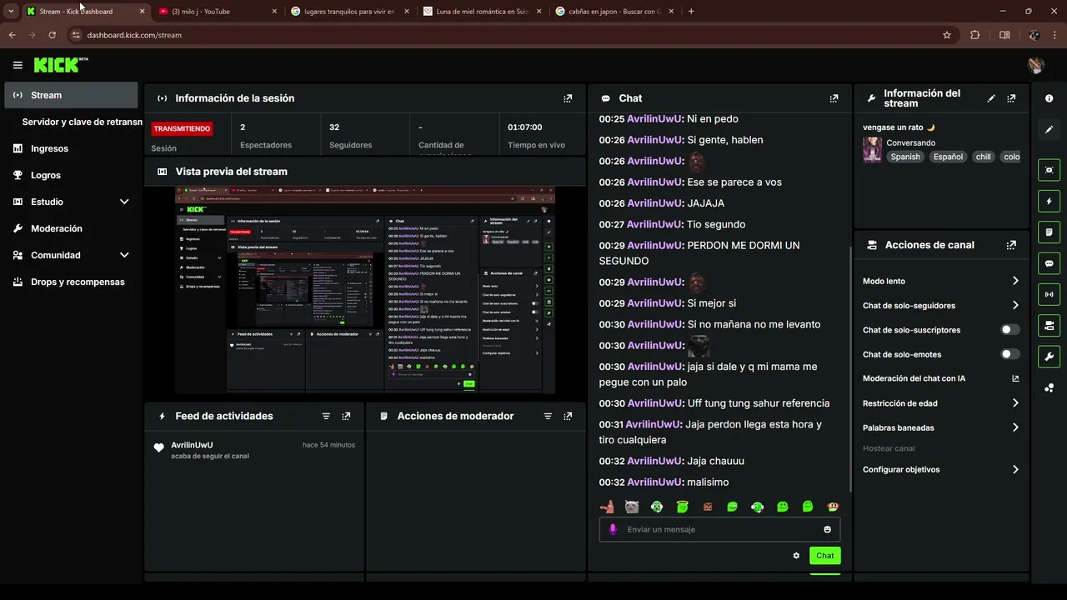The image size is (1067, 600).
Task: Toggle wrench widget icon in right sidebar
Action: (x=1049, y=357)
